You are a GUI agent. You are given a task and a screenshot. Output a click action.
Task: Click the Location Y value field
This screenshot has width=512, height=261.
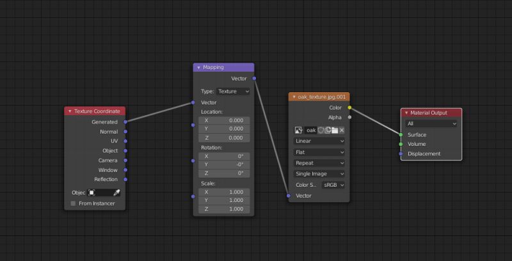click(x=224, y=129)
